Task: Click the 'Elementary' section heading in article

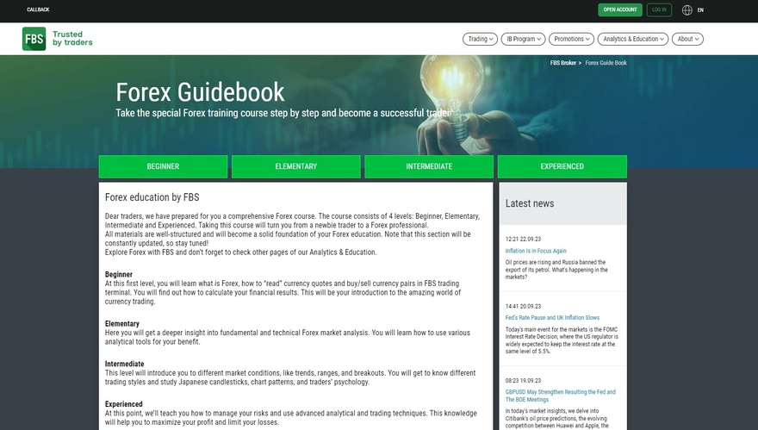Action: tap(121, 324)
